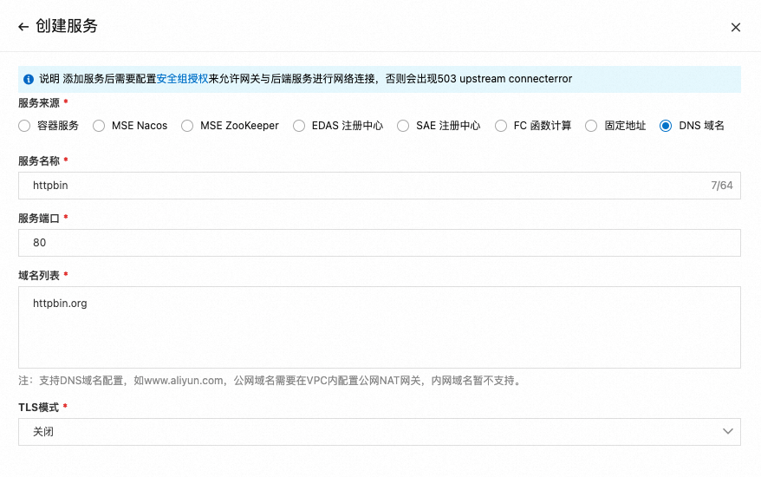Click the chevron arrow of the TLS模式 dropdown
Image resolution: width=761 pixels, height=477 pixels.
click(727, 431)
